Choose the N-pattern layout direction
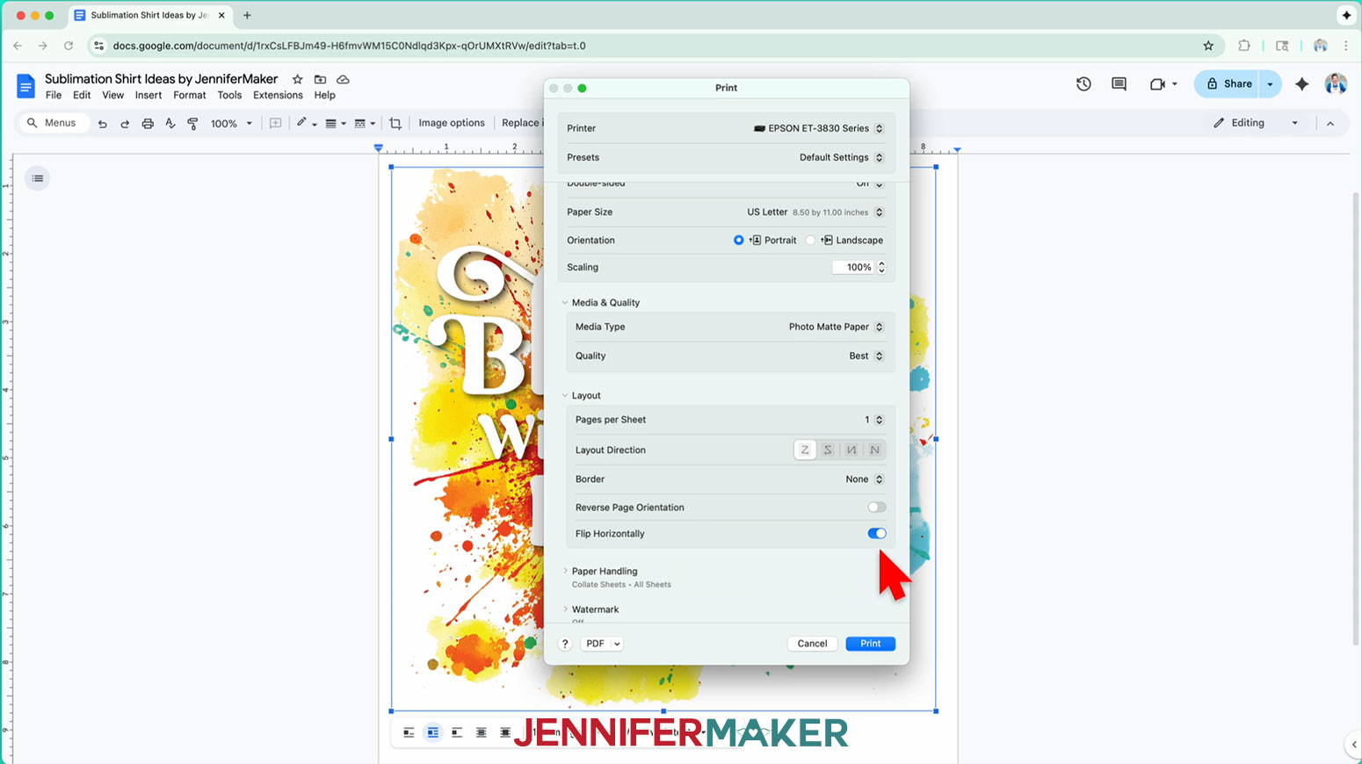The width and height of the screenshot is (1362, 764). pos(874,450)
